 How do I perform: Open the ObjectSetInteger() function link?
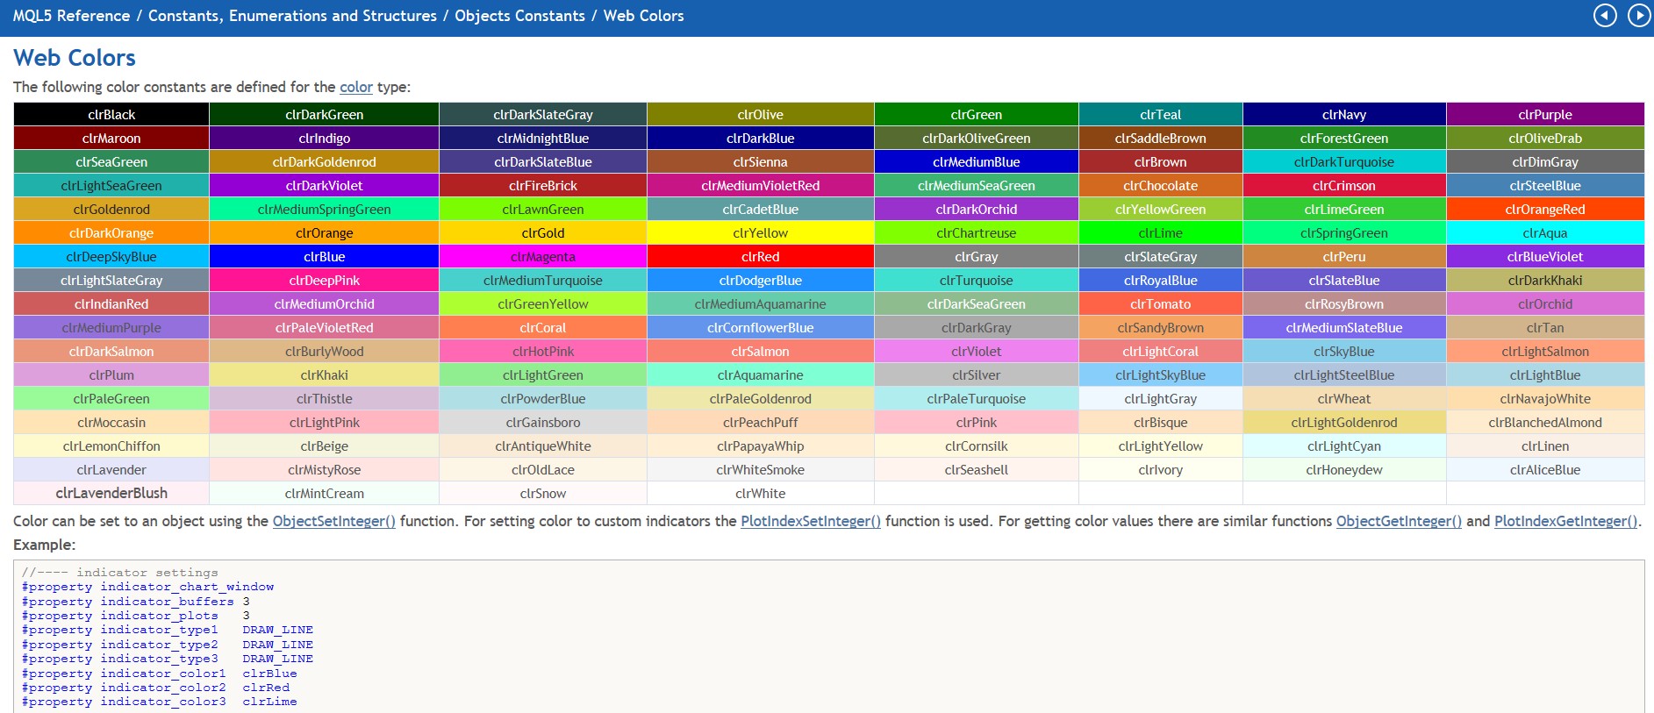[x=333, y=521]
